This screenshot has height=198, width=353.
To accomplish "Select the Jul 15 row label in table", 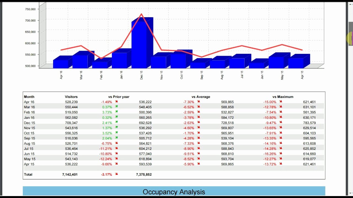I will coord(29,149).
